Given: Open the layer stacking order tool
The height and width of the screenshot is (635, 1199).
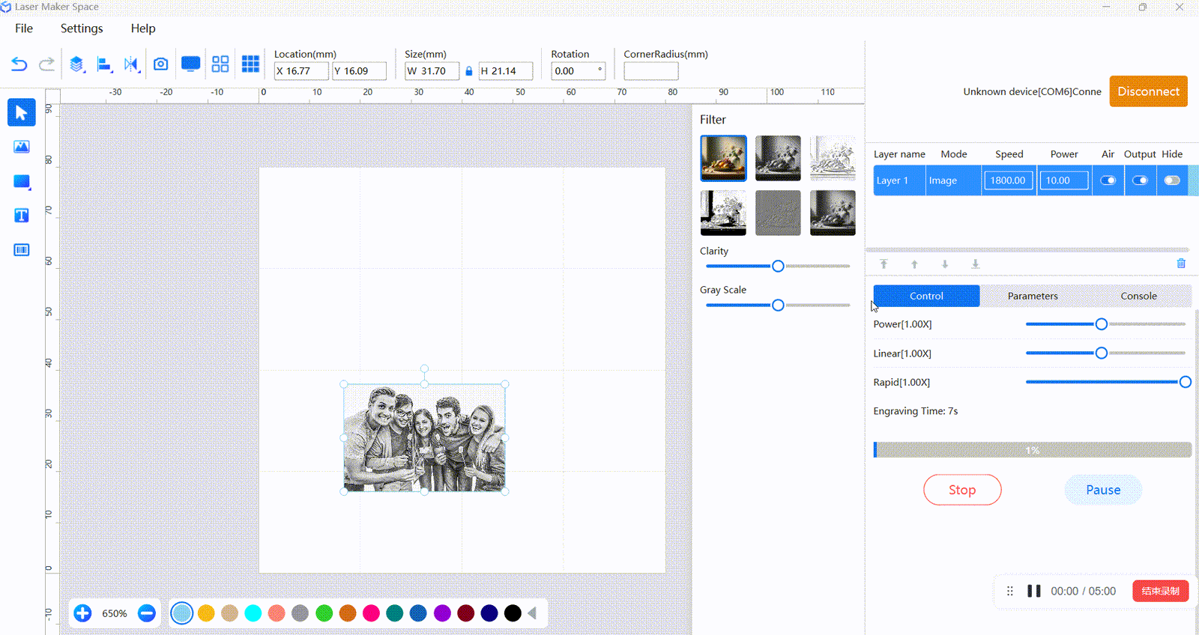Looking at the screenshot, I should click(76, 64).
